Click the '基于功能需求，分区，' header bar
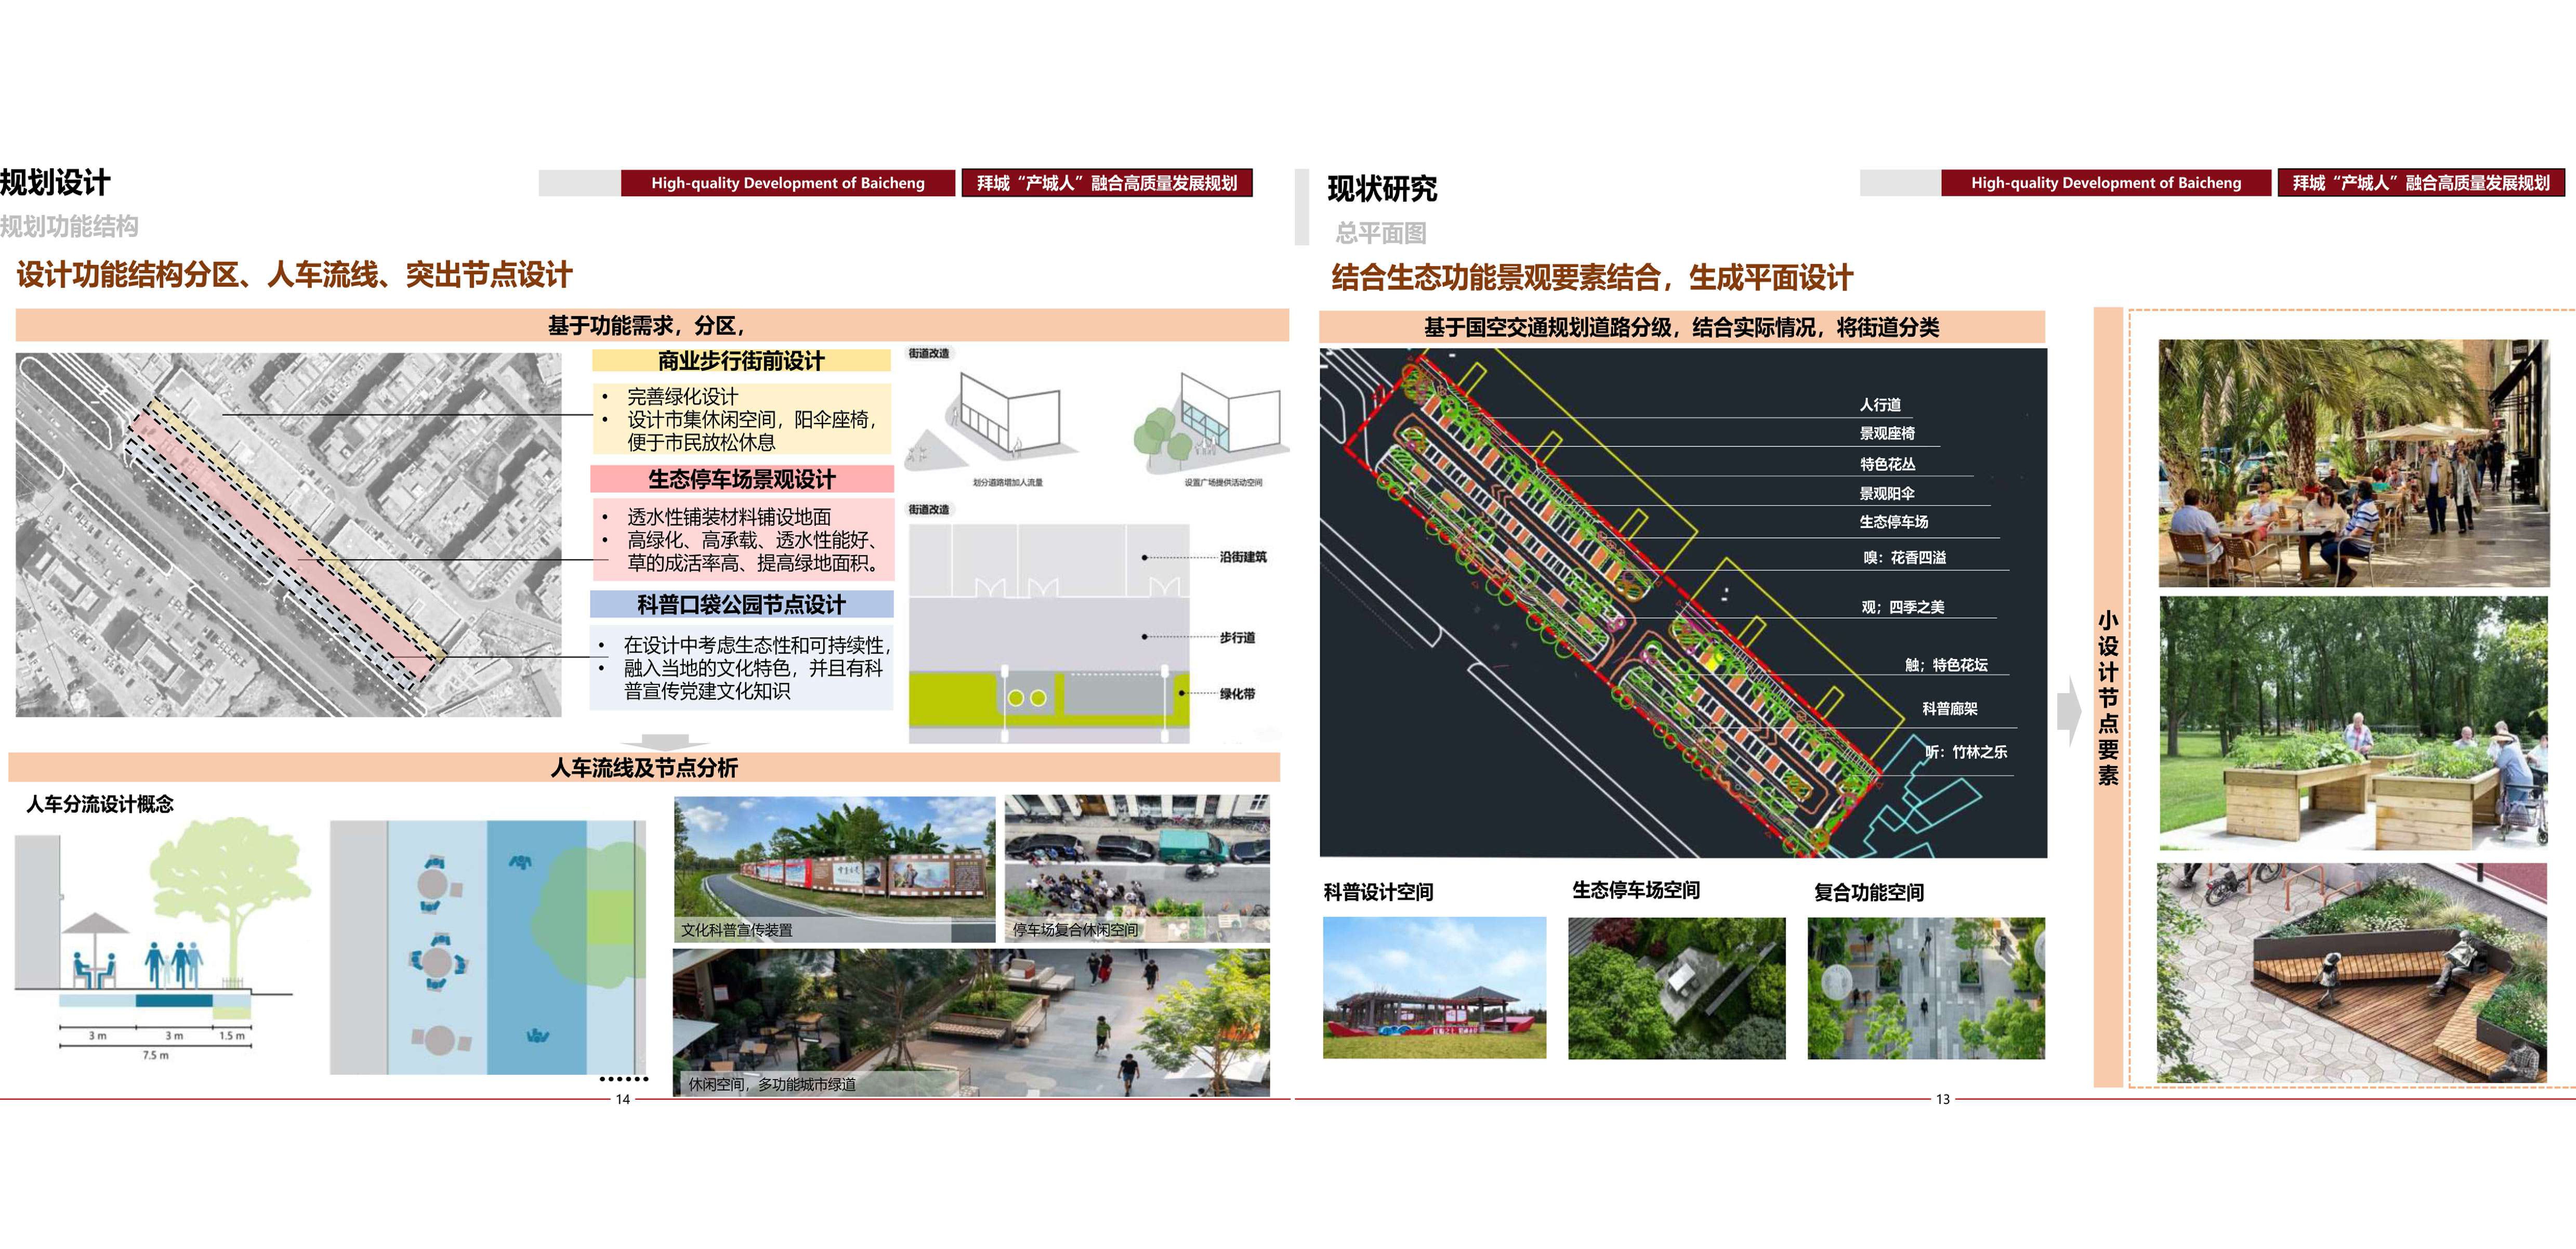 [x=652, y=325]
